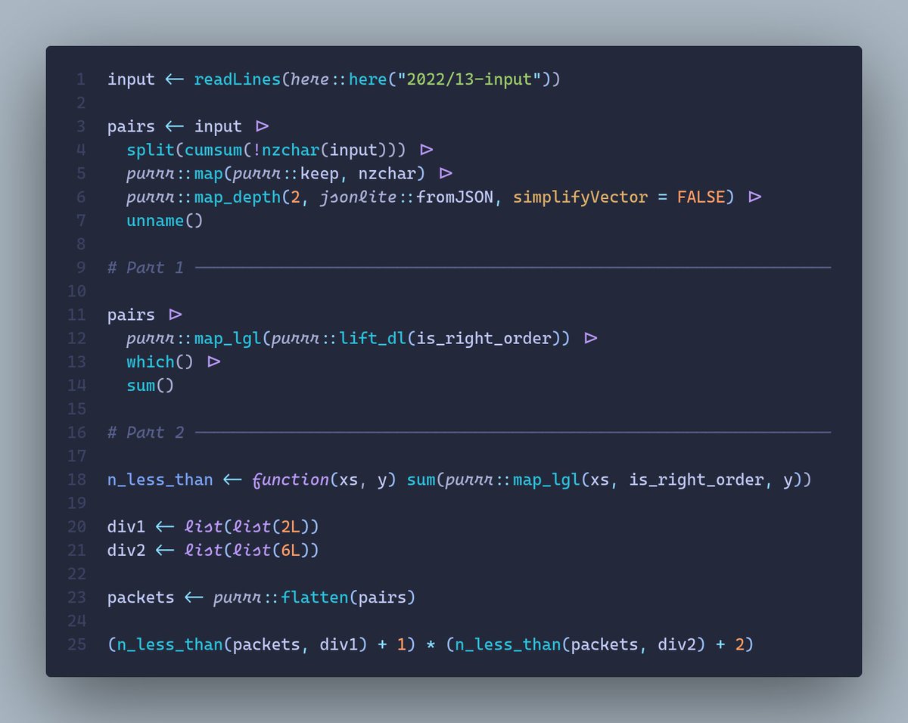Click the arrow assigning div2
The image size is (908, 723).
click(163, 550)
